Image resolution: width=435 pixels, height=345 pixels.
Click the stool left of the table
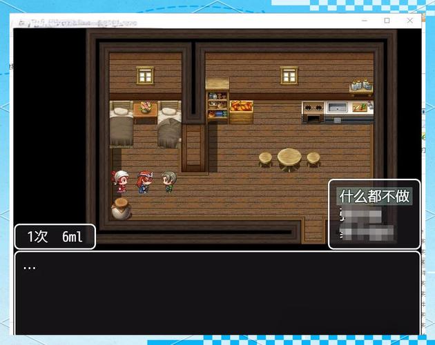tap(266, 159)
